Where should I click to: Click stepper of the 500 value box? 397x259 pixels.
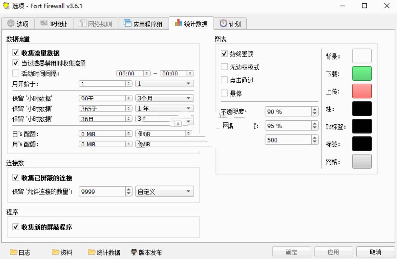click(315, 140)
